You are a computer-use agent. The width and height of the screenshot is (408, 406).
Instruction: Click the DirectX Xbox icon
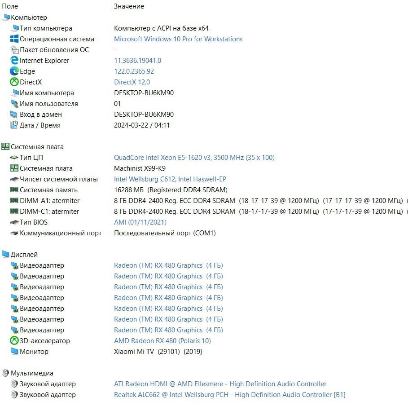[14, 82]
